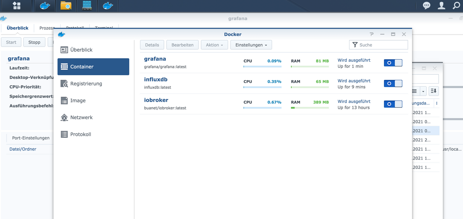Image resolution: width=463 pixels, height=219 pixels.
Task: Click the 389 MB RAM value
Action: pyautogui.click(x=321, y=102)
